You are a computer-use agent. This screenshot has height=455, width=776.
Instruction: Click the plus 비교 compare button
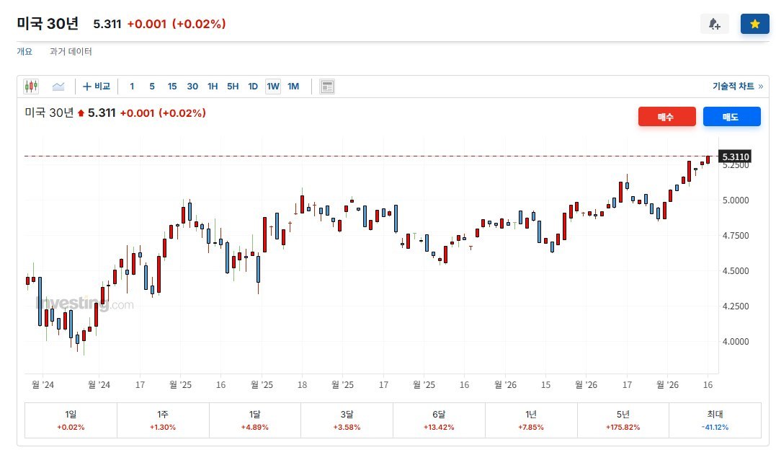point(97,86)
